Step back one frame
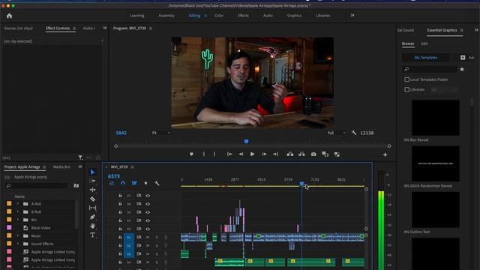 [x=241, y=154]
